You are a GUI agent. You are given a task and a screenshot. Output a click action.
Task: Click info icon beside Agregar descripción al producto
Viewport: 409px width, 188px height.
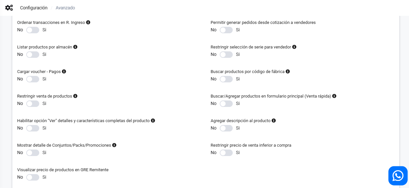pyautogui.click(x=274, y=120)
